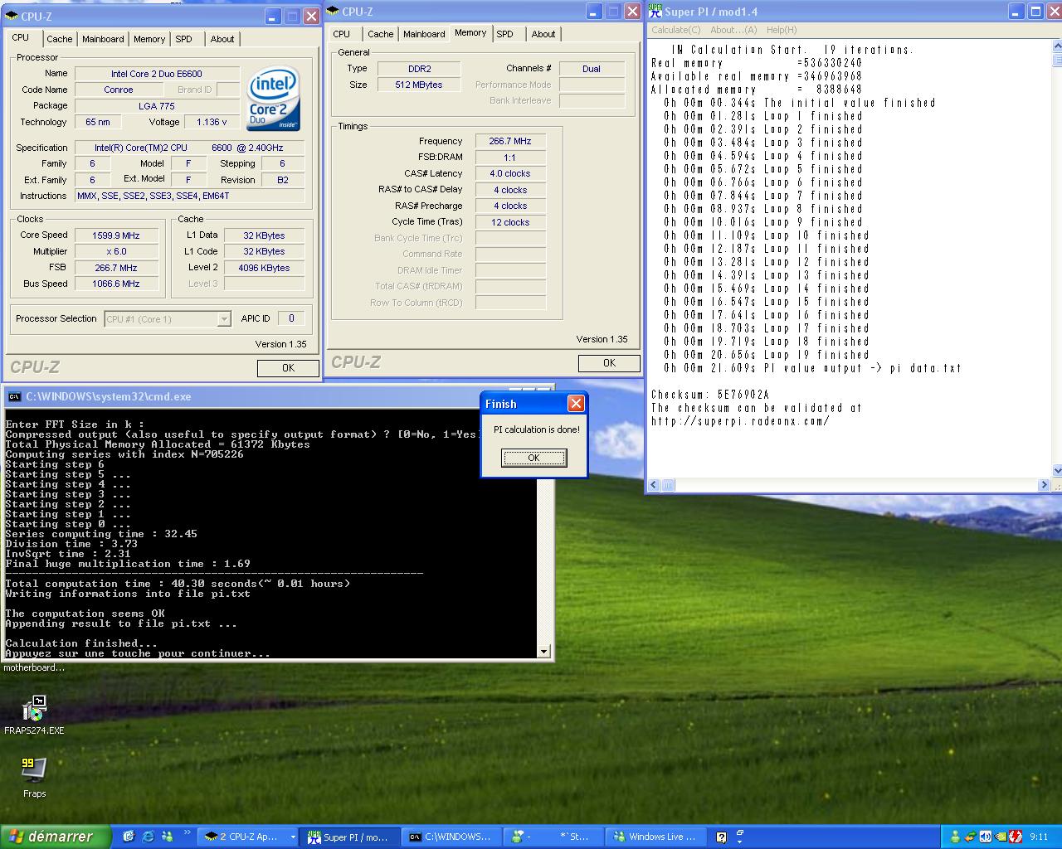This screenshot has width=1062, height=849.
Task: Click Checksum line 5E76902A in Super PI
Action: coord(710,395)
